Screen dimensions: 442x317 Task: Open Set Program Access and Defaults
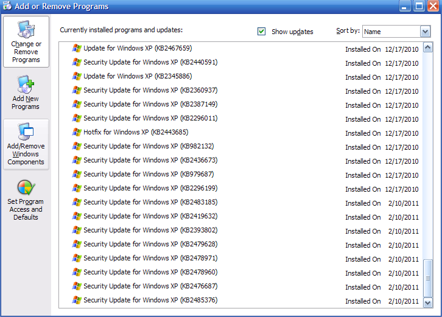coord(26,200)
